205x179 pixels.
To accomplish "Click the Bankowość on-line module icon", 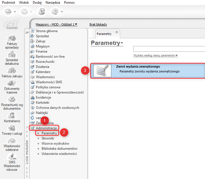I will click(x=32, y=57).
